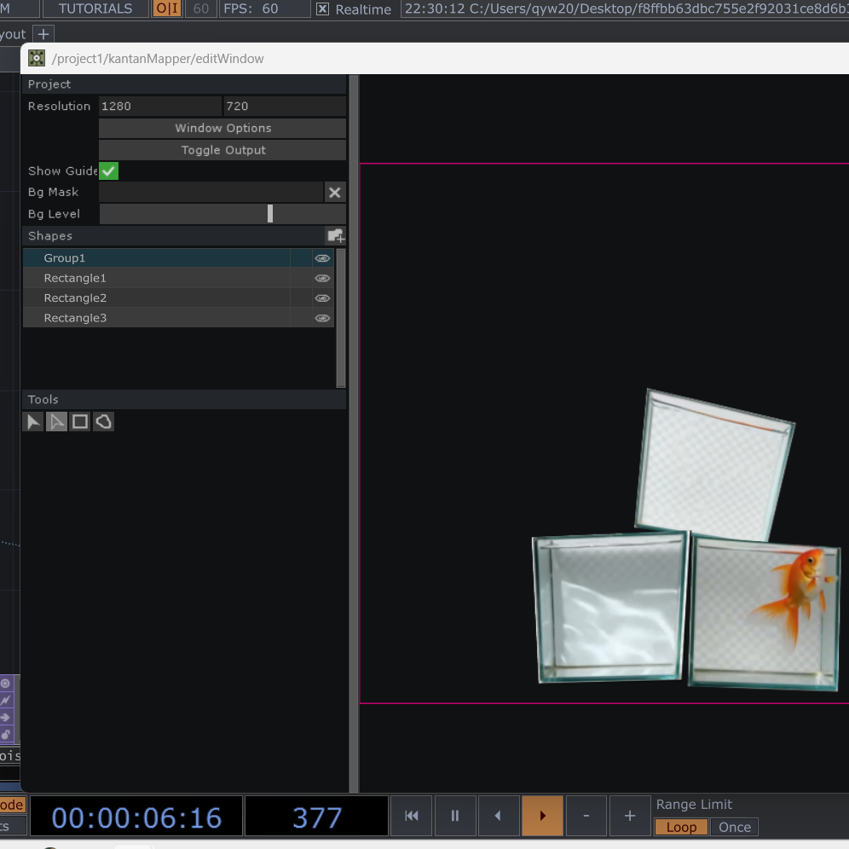Click the Toggle Output button
Viewport: 849px width, 849px height.
pos(222,150)
